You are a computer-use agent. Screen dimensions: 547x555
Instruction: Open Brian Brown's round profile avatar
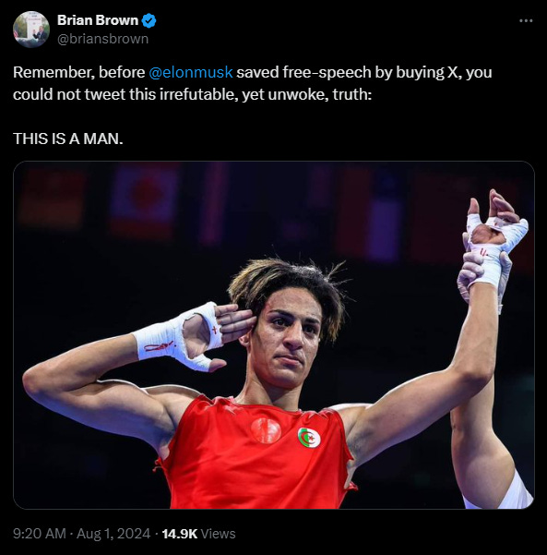(31, 30)
